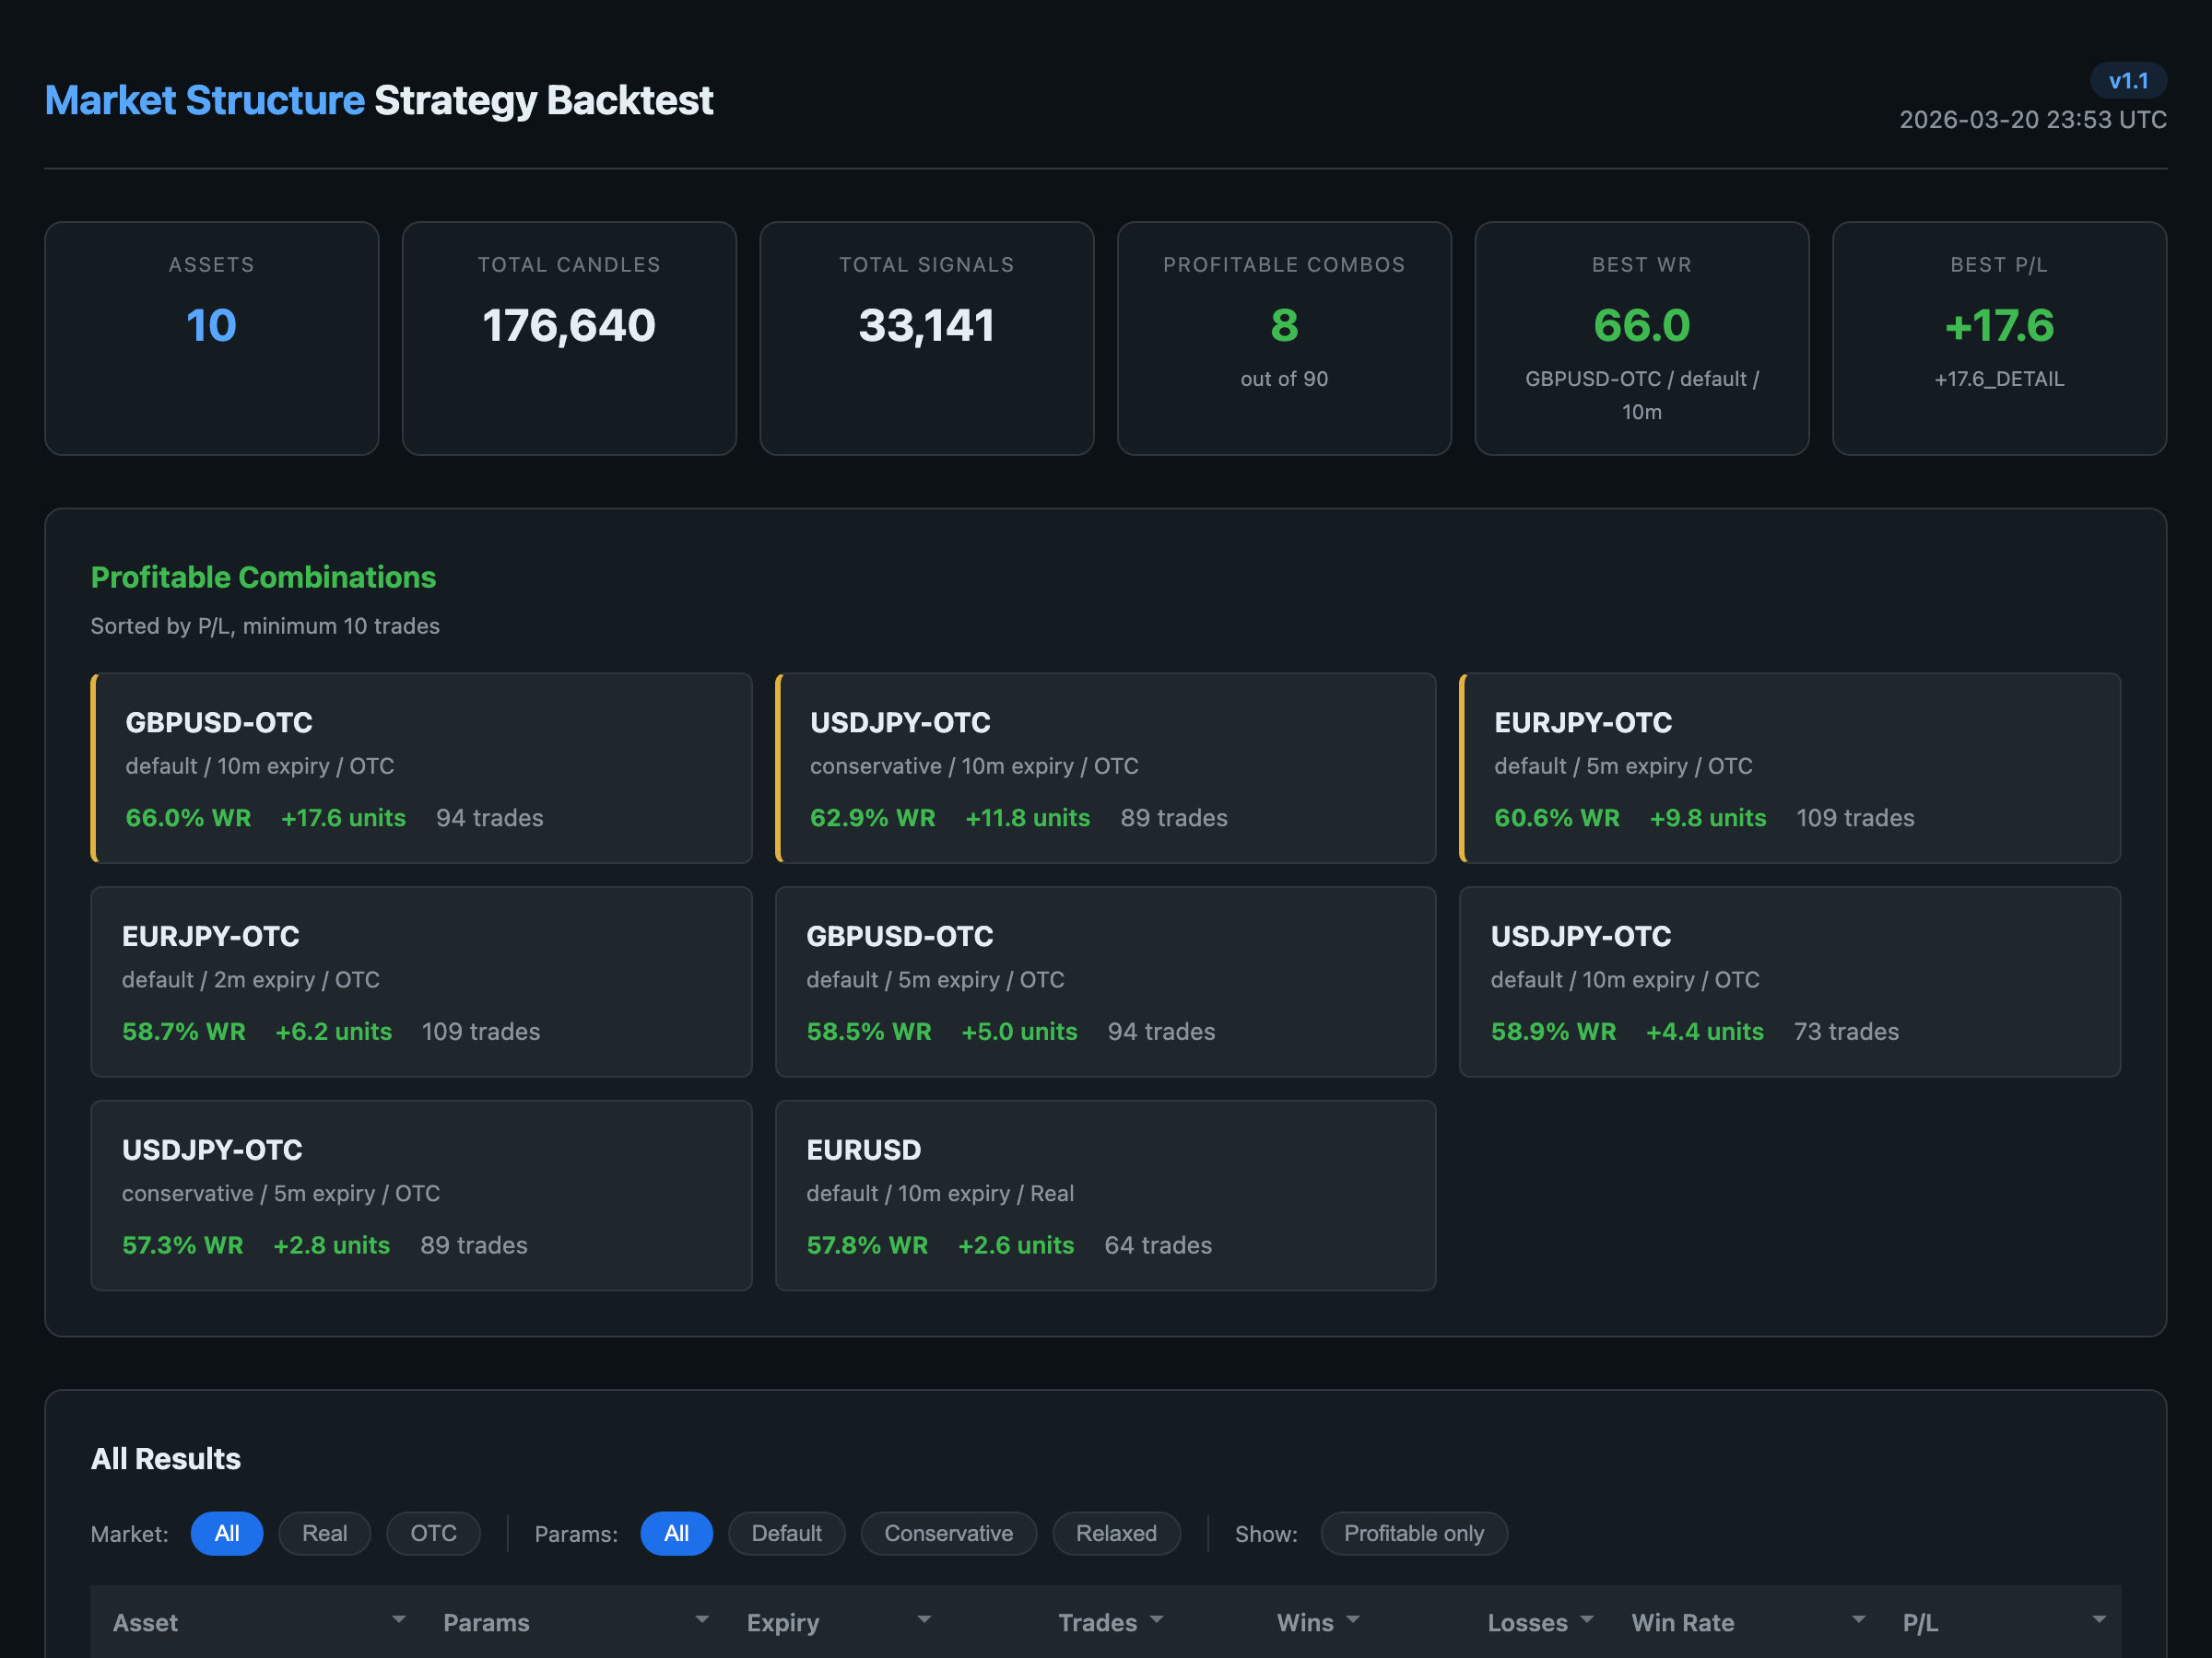This screenshot has width=2212, height=1658.
Task: Filter params by Conservative
Action: (x=948, y=1533)
